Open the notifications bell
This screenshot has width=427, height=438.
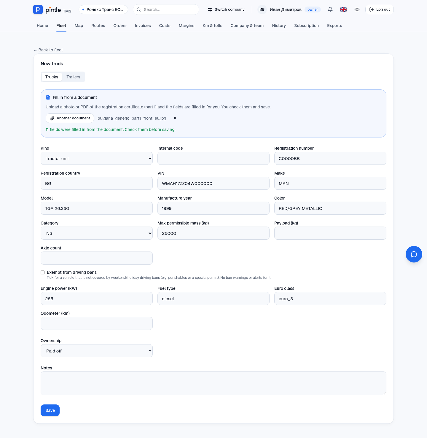click(330, 10)
